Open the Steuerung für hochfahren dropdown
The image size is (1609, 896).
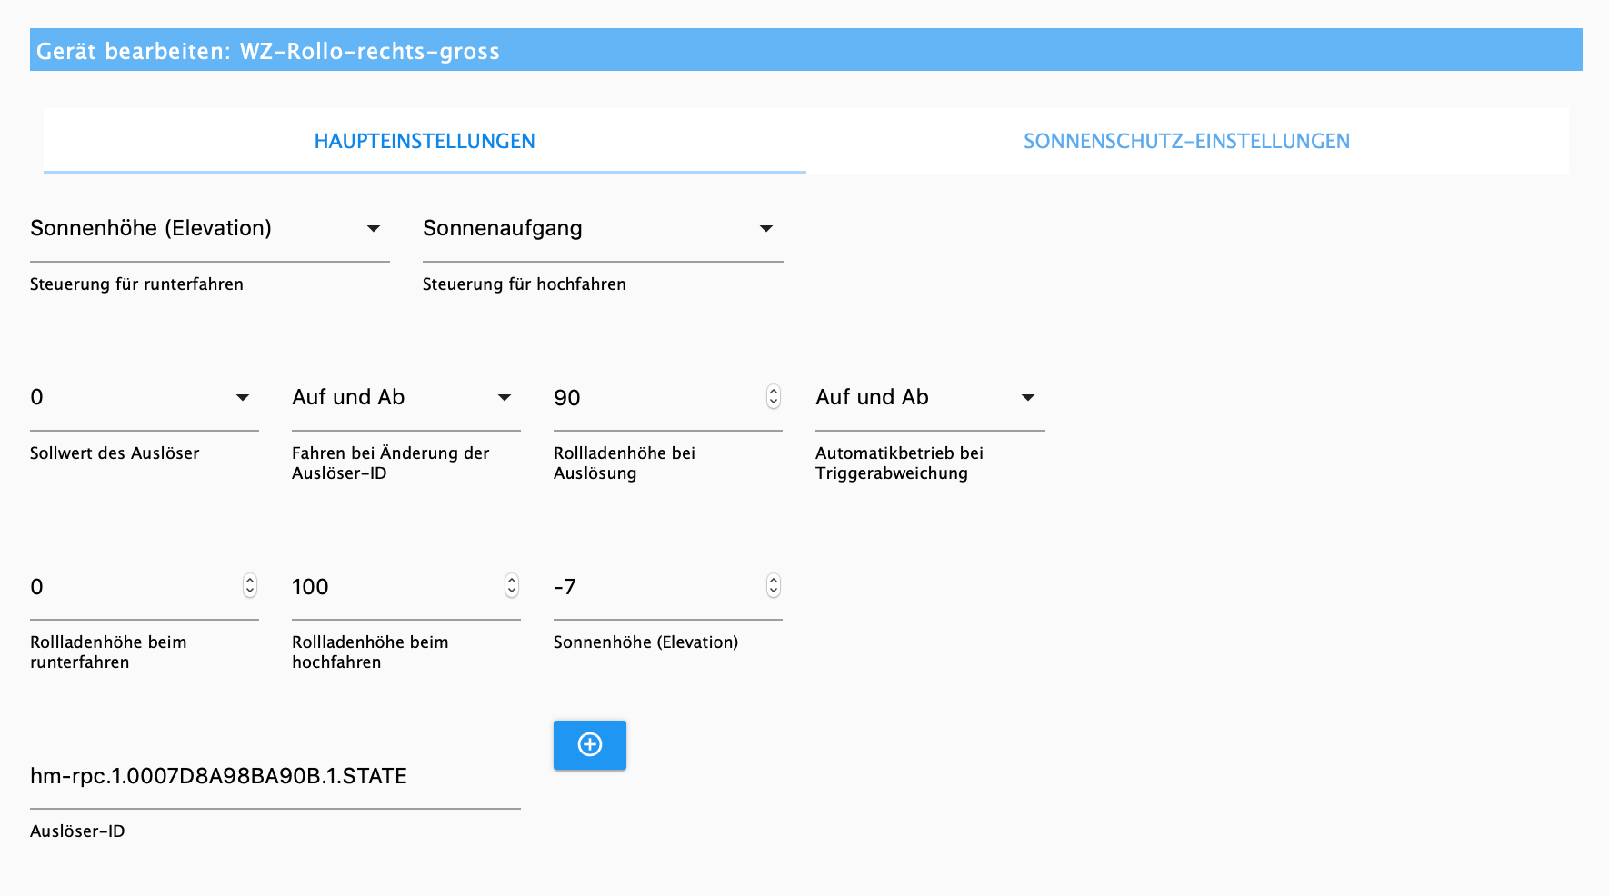point(603,228)
